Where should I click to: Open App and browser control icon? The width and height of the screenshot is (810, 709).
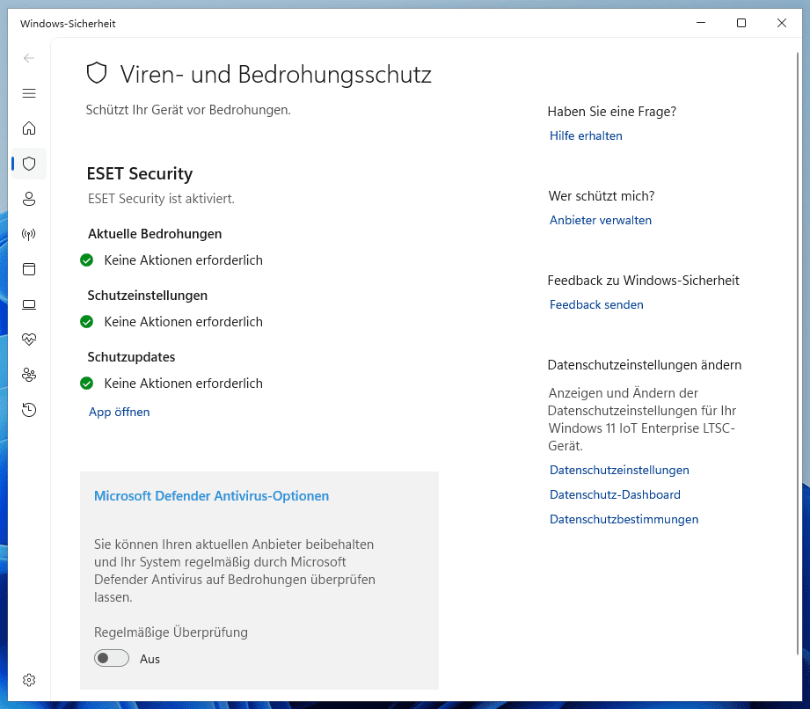pos(29,269)
